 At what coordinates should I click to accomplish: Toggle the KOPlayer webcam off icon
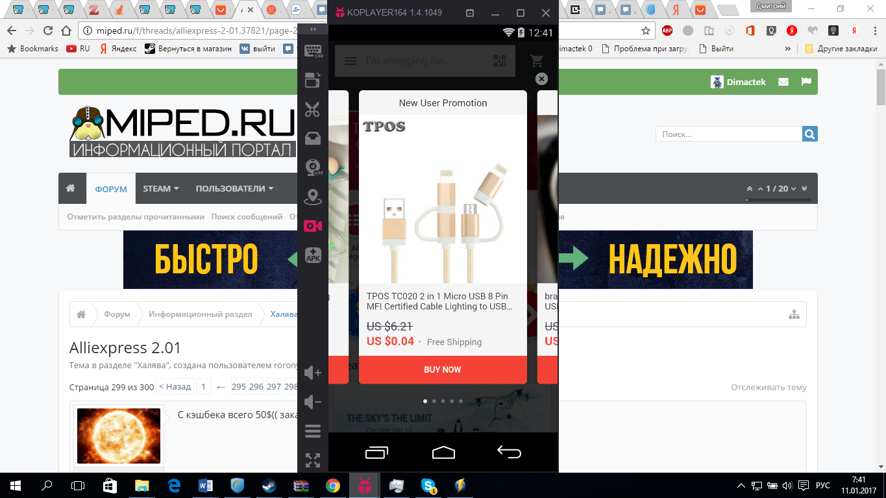click(x=313, y=167)
